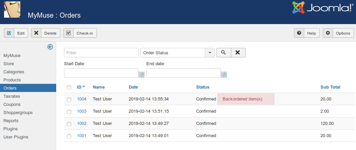The height and width of the screenshot is (150, 356).
Task: Focus the Filter text field
Action: 101,53
